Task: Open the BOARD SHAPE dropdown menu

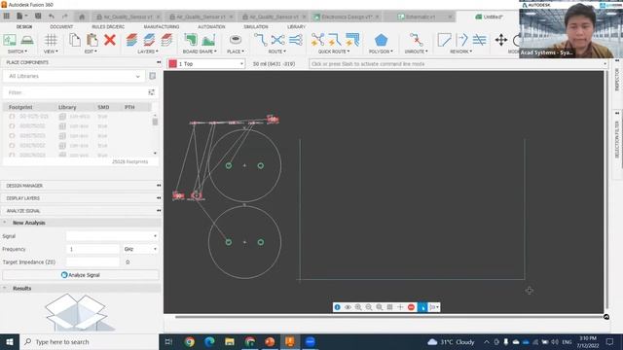Action: coord(200,52)
